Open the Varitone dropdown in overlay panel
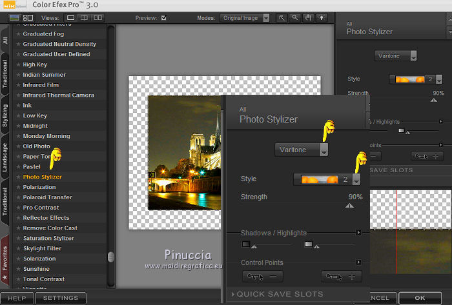452x305 pixels. point(302,150)
